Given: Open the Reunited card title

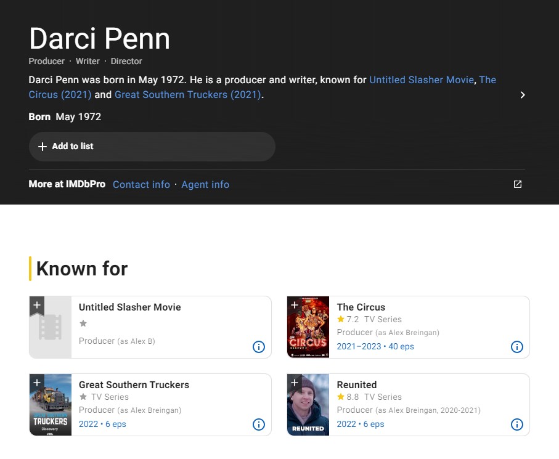Looking at the screenshot, I should click(357, 385).
